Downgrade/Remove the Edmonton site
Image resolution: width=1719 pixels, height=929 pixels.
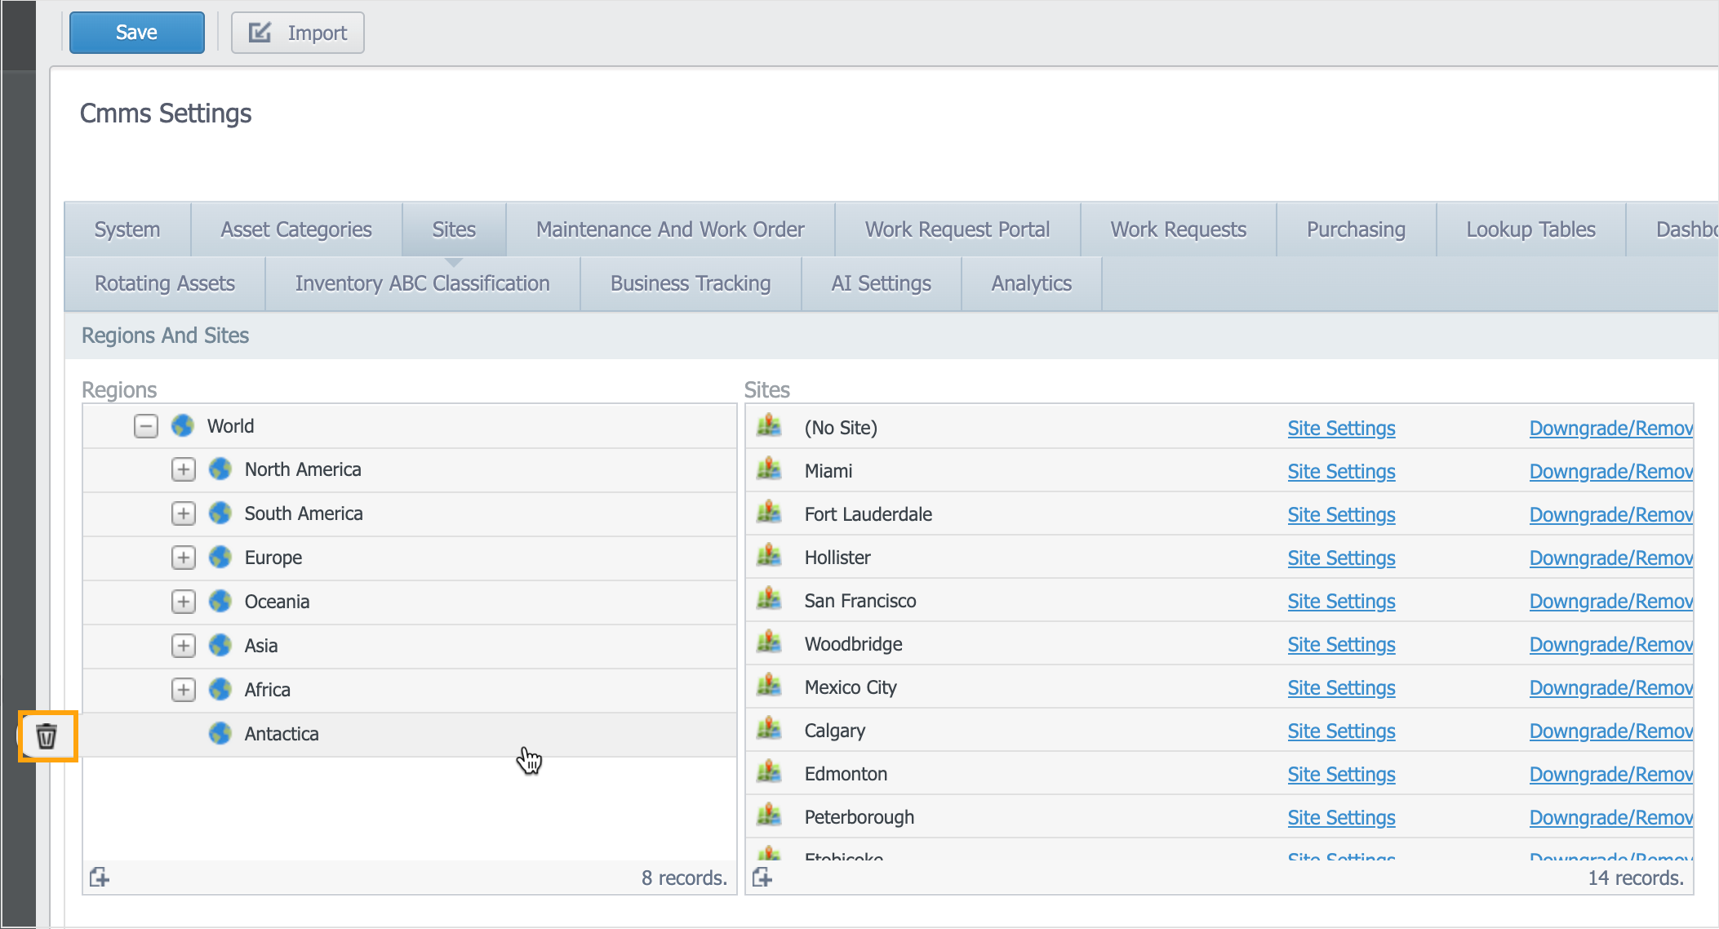click(1610, 774)
